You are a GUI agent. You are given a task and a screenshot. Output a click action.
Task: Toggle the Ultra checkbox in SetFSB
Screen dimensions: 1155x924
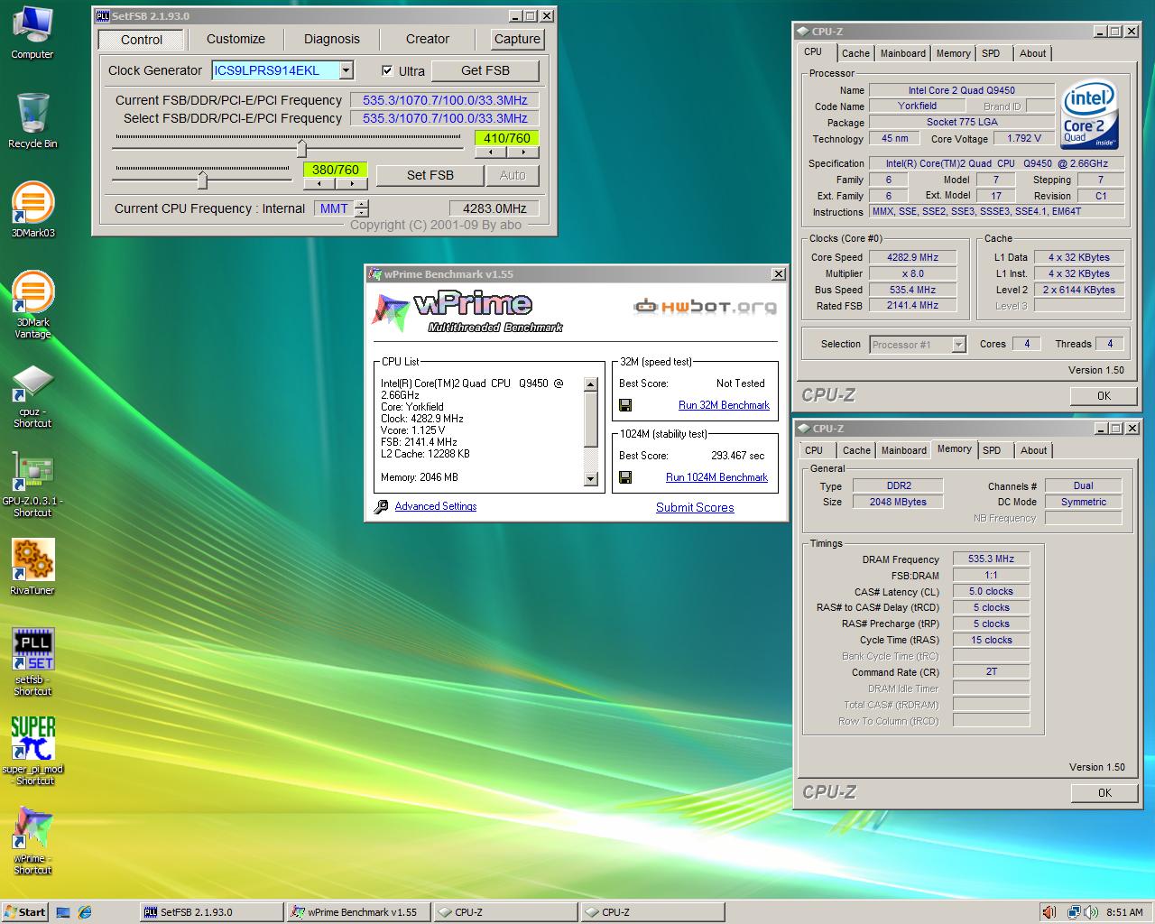click(387, 71)
